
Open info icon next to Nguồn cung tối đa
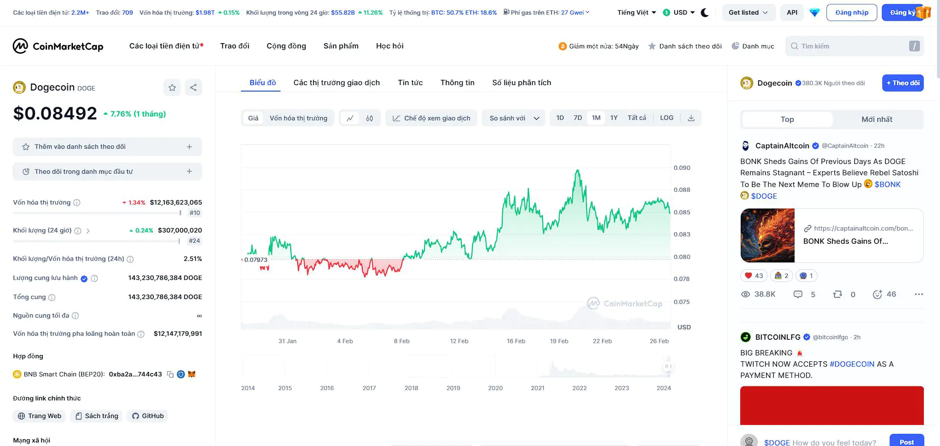tap(75, 316)
